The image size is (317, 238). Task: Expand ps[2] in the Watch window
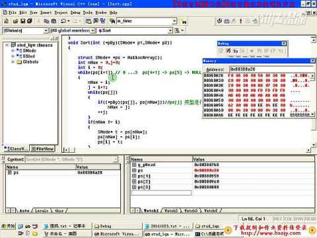point(134,181)
